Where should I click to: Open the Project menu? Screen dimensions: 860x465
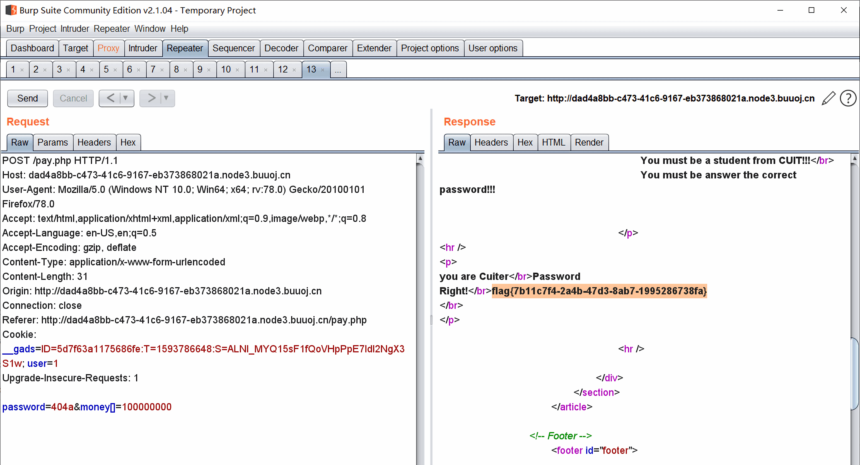tap(42, 29)
